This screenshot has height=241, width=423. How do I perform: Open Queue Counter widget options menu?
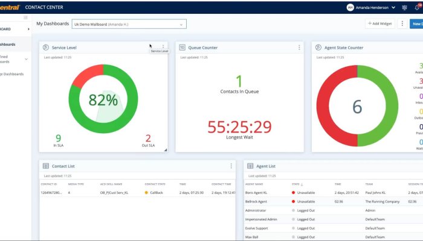pyautogui.click(x=299, y=48)
